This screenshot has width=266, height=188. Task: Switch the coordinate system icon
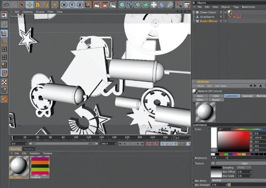(x=88, y=4)
